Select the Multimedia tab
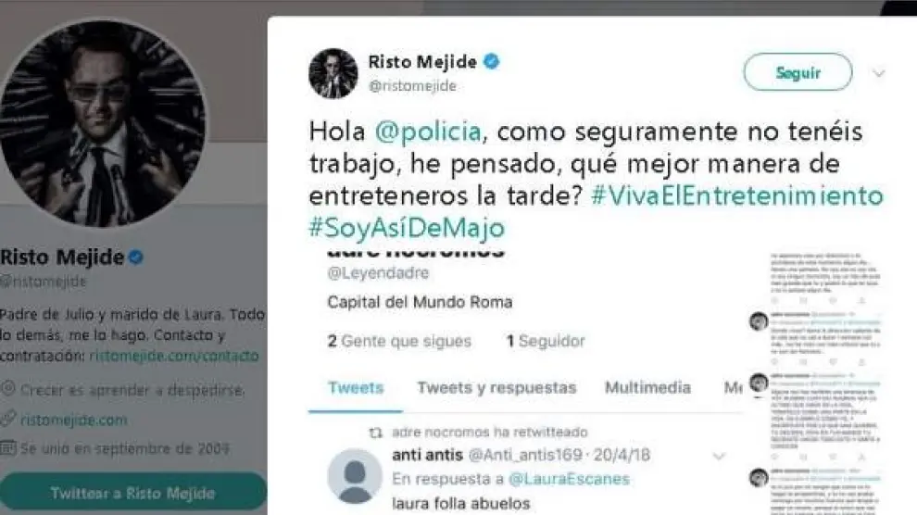 pyautogui.click(x=647, y=387)
